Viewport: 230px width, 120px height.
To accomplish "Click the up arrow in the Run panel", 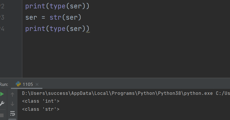I will (12, 95).
